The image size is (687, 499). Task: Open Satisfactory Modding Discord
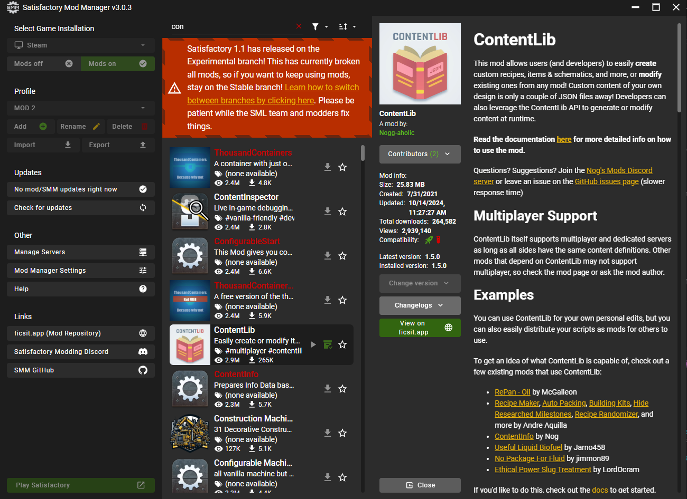pyautogui.click(x=81, y=352)
